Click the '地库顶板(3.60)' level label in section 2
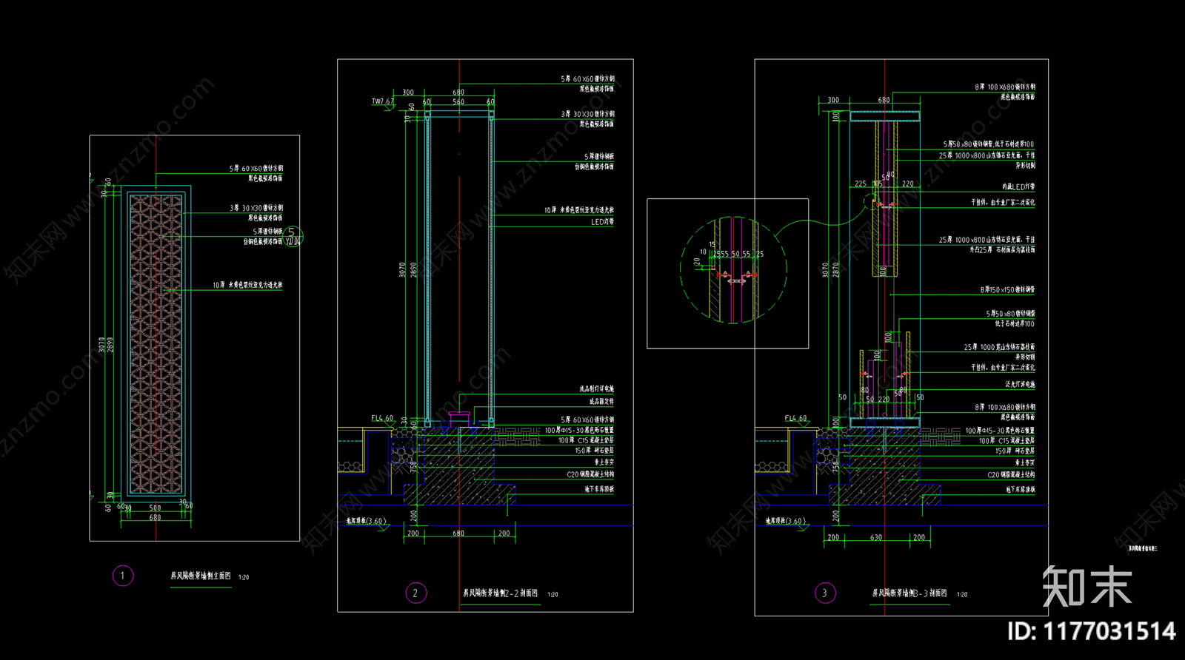Viewport: 1185px width, 660px height. [x=367, y=521]
